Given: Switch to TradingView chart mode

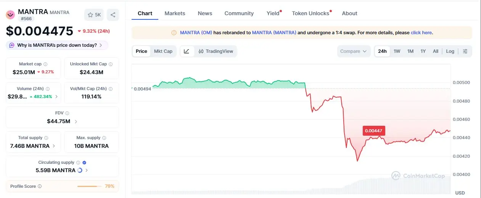Looking at the screenshot, I should click(216, 51).
